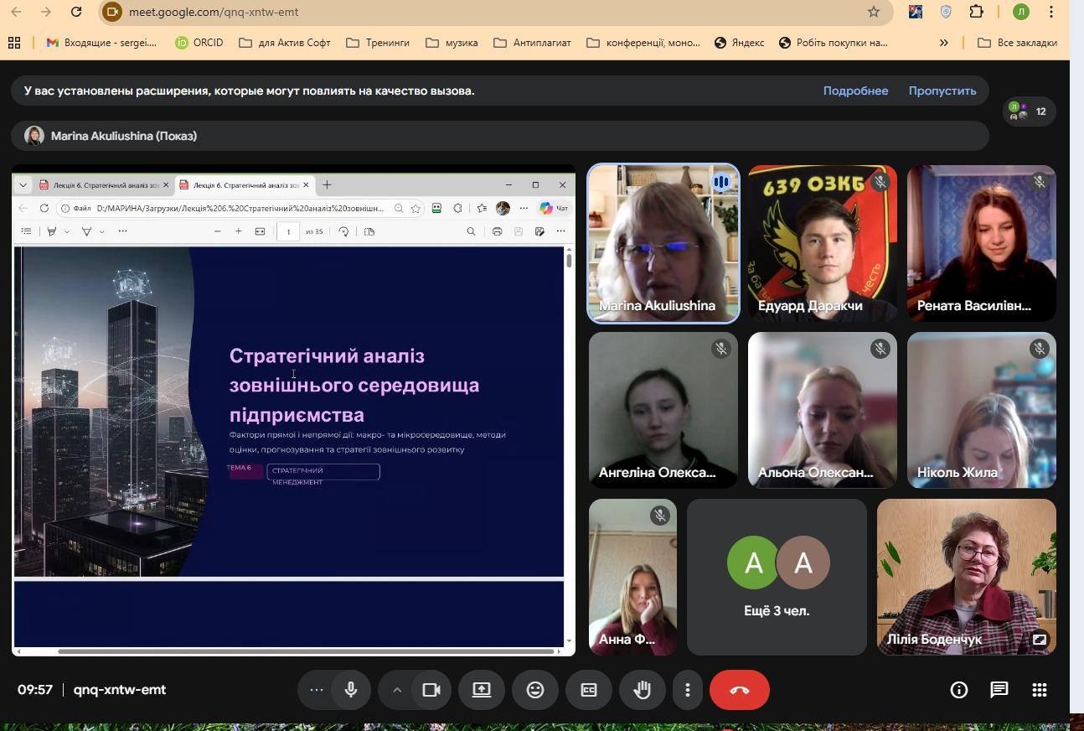Viewport: 1084px width, 731px height.
Task: Hang up with the red leave call button
Action: point(739,690)
